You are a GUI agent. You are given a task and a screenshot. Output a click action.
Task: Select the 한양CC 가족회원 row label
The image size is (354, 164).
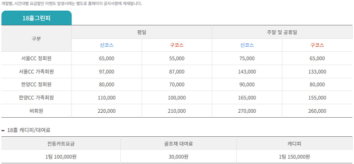click(36, 98)
